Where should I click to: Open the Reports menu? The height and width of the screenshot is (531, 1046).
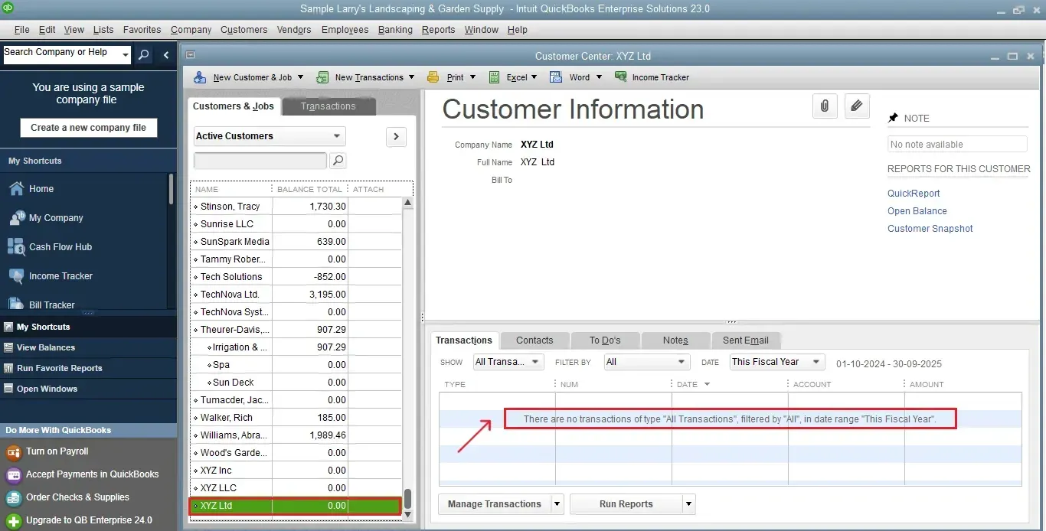pyautogui.click(x=438, y=30)
